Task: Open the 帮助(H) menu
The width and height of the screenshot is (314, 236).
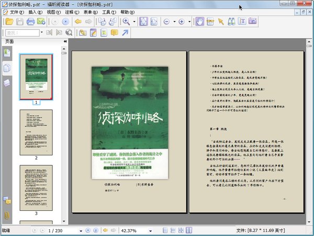Action: 128,12
